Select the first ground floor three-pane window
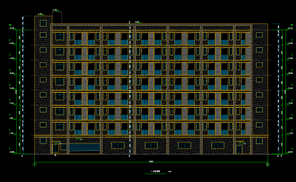296x182 pixels. click(118, 145)
